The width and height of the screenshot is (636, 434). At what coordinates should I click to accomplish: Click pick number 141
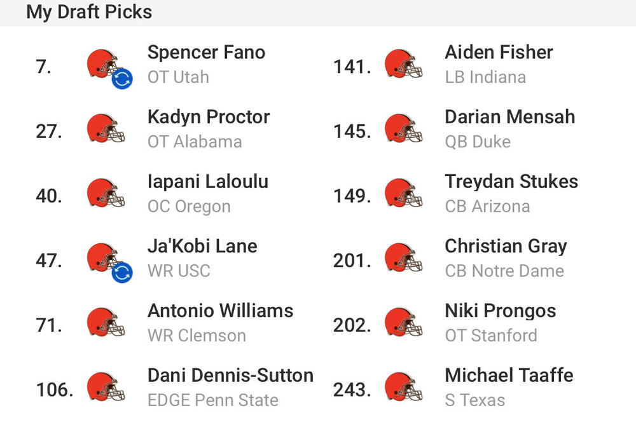352,67
